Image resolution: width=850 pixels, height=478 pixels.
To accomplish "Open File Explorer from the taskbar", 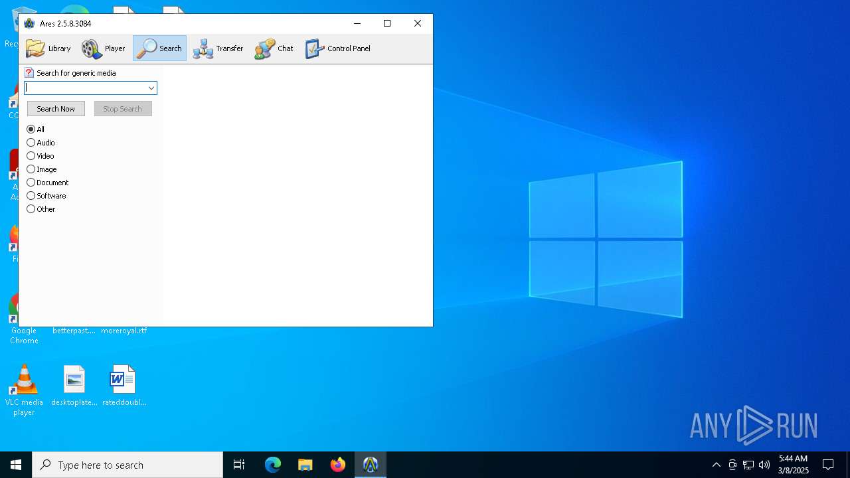I will [x=305, y=465].
